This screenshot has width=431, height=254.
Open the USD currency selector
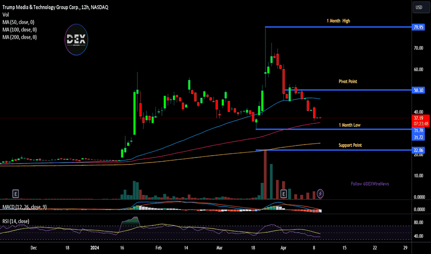click(420, 7)
